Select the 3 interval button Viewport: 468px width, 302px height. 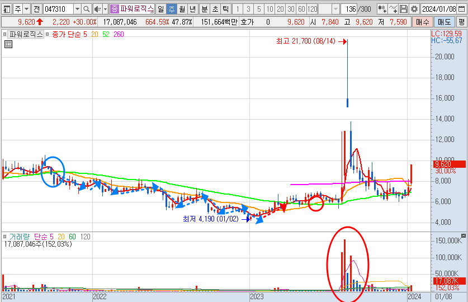point(248,9)
